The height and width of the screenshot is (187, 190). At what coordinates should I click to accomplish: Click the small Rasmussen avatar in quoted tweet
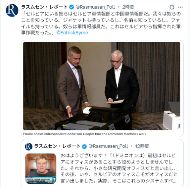(x=28, y=146)
